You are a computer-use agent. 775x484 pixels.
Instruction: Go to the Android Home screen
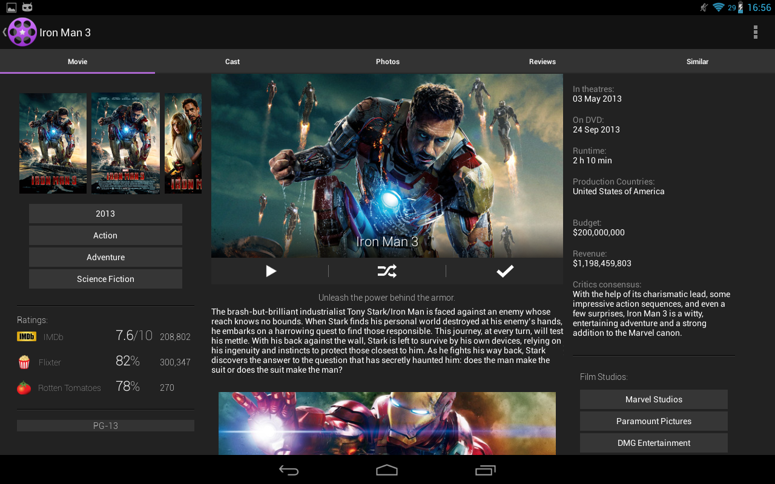click(387, 470)
